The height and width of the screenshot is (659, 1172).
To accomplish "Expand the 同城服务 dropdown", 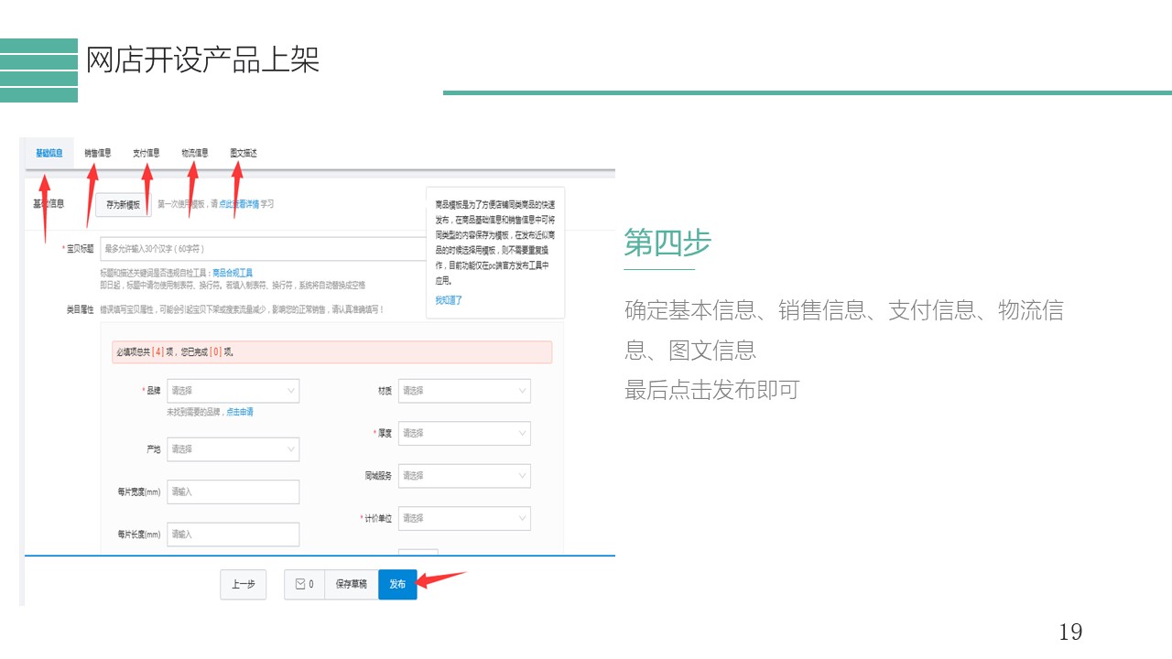I will [464, 476].
